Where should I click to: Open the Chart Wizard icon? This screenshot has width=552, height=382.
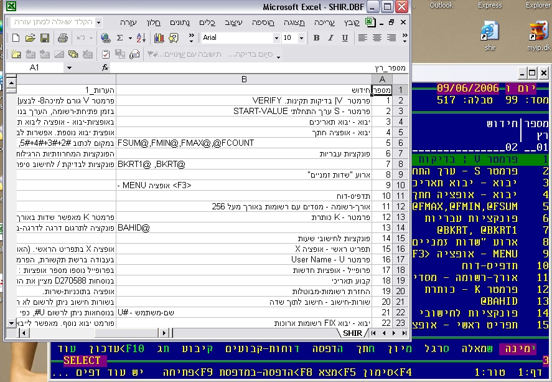pyautogui.click(x=159, y=38)
